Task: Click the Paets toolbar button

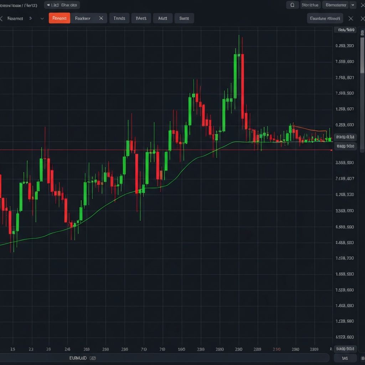Action: [141, 18]
